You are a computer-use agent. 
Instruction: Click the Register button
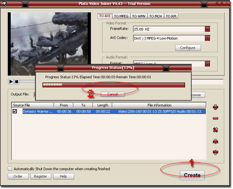click(41, 176)
